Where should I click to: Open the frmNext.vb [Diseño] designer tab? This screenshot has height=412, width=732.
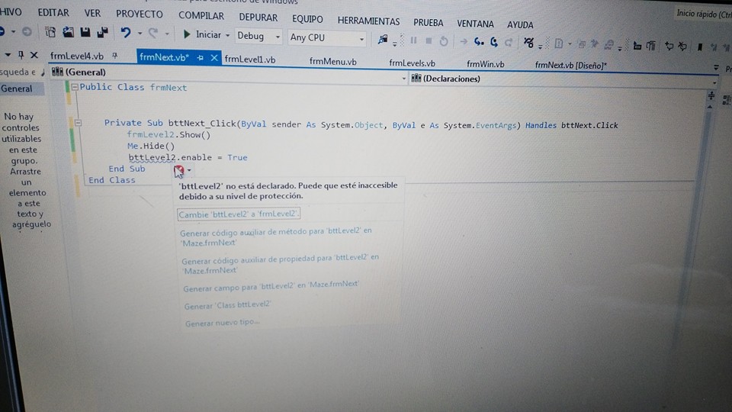[570, 66]
